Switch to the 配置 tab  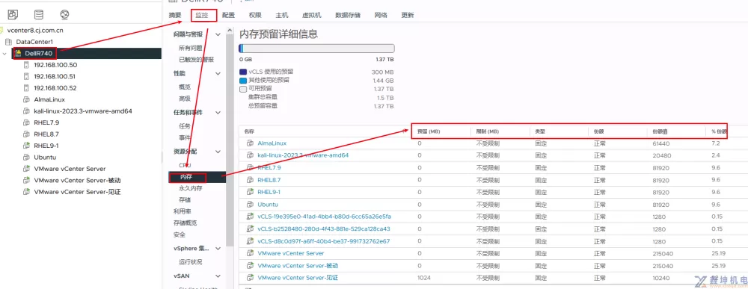point(228,15)
